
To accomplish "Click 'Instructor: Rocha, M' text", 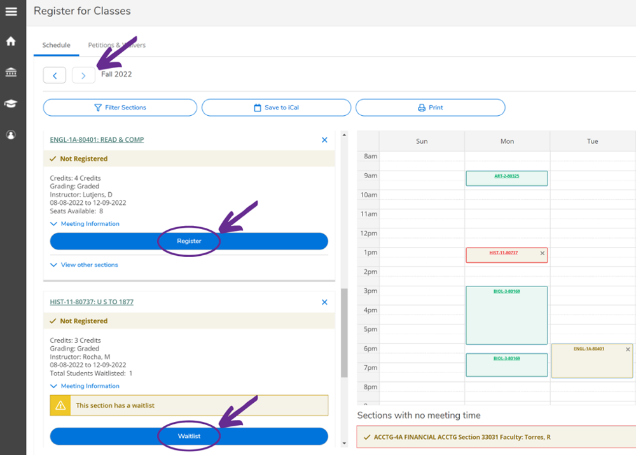I will click(x=80, y=357).
